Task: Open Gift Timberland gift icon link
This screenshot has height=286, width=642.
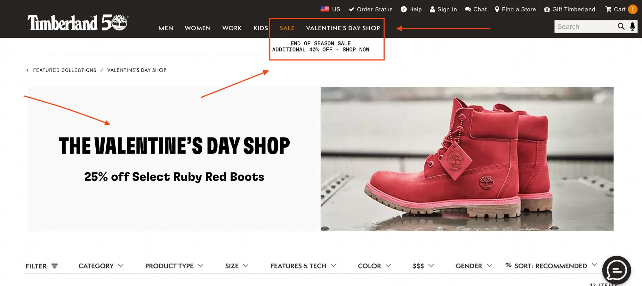Action: pos(569,9)
